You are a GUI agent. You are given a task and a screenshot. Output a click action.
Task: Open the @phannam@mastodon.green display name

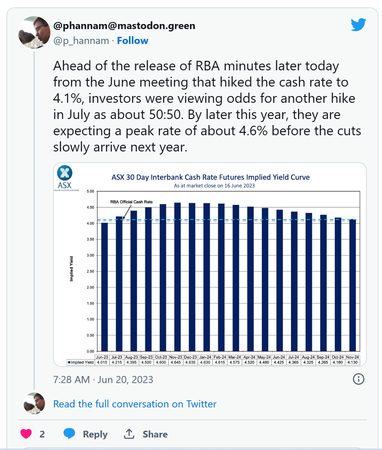click(x=124, y=26)
